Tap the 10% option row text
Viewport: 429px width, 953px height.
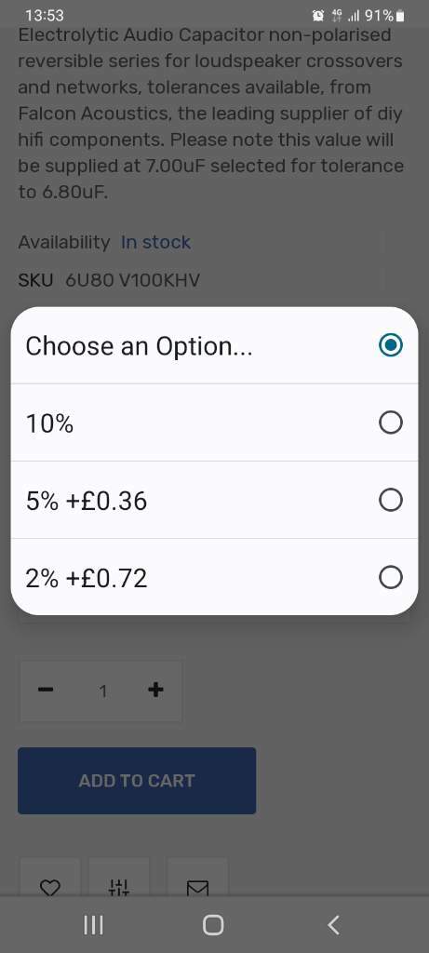pyautogui.click(x=50, y=423)
